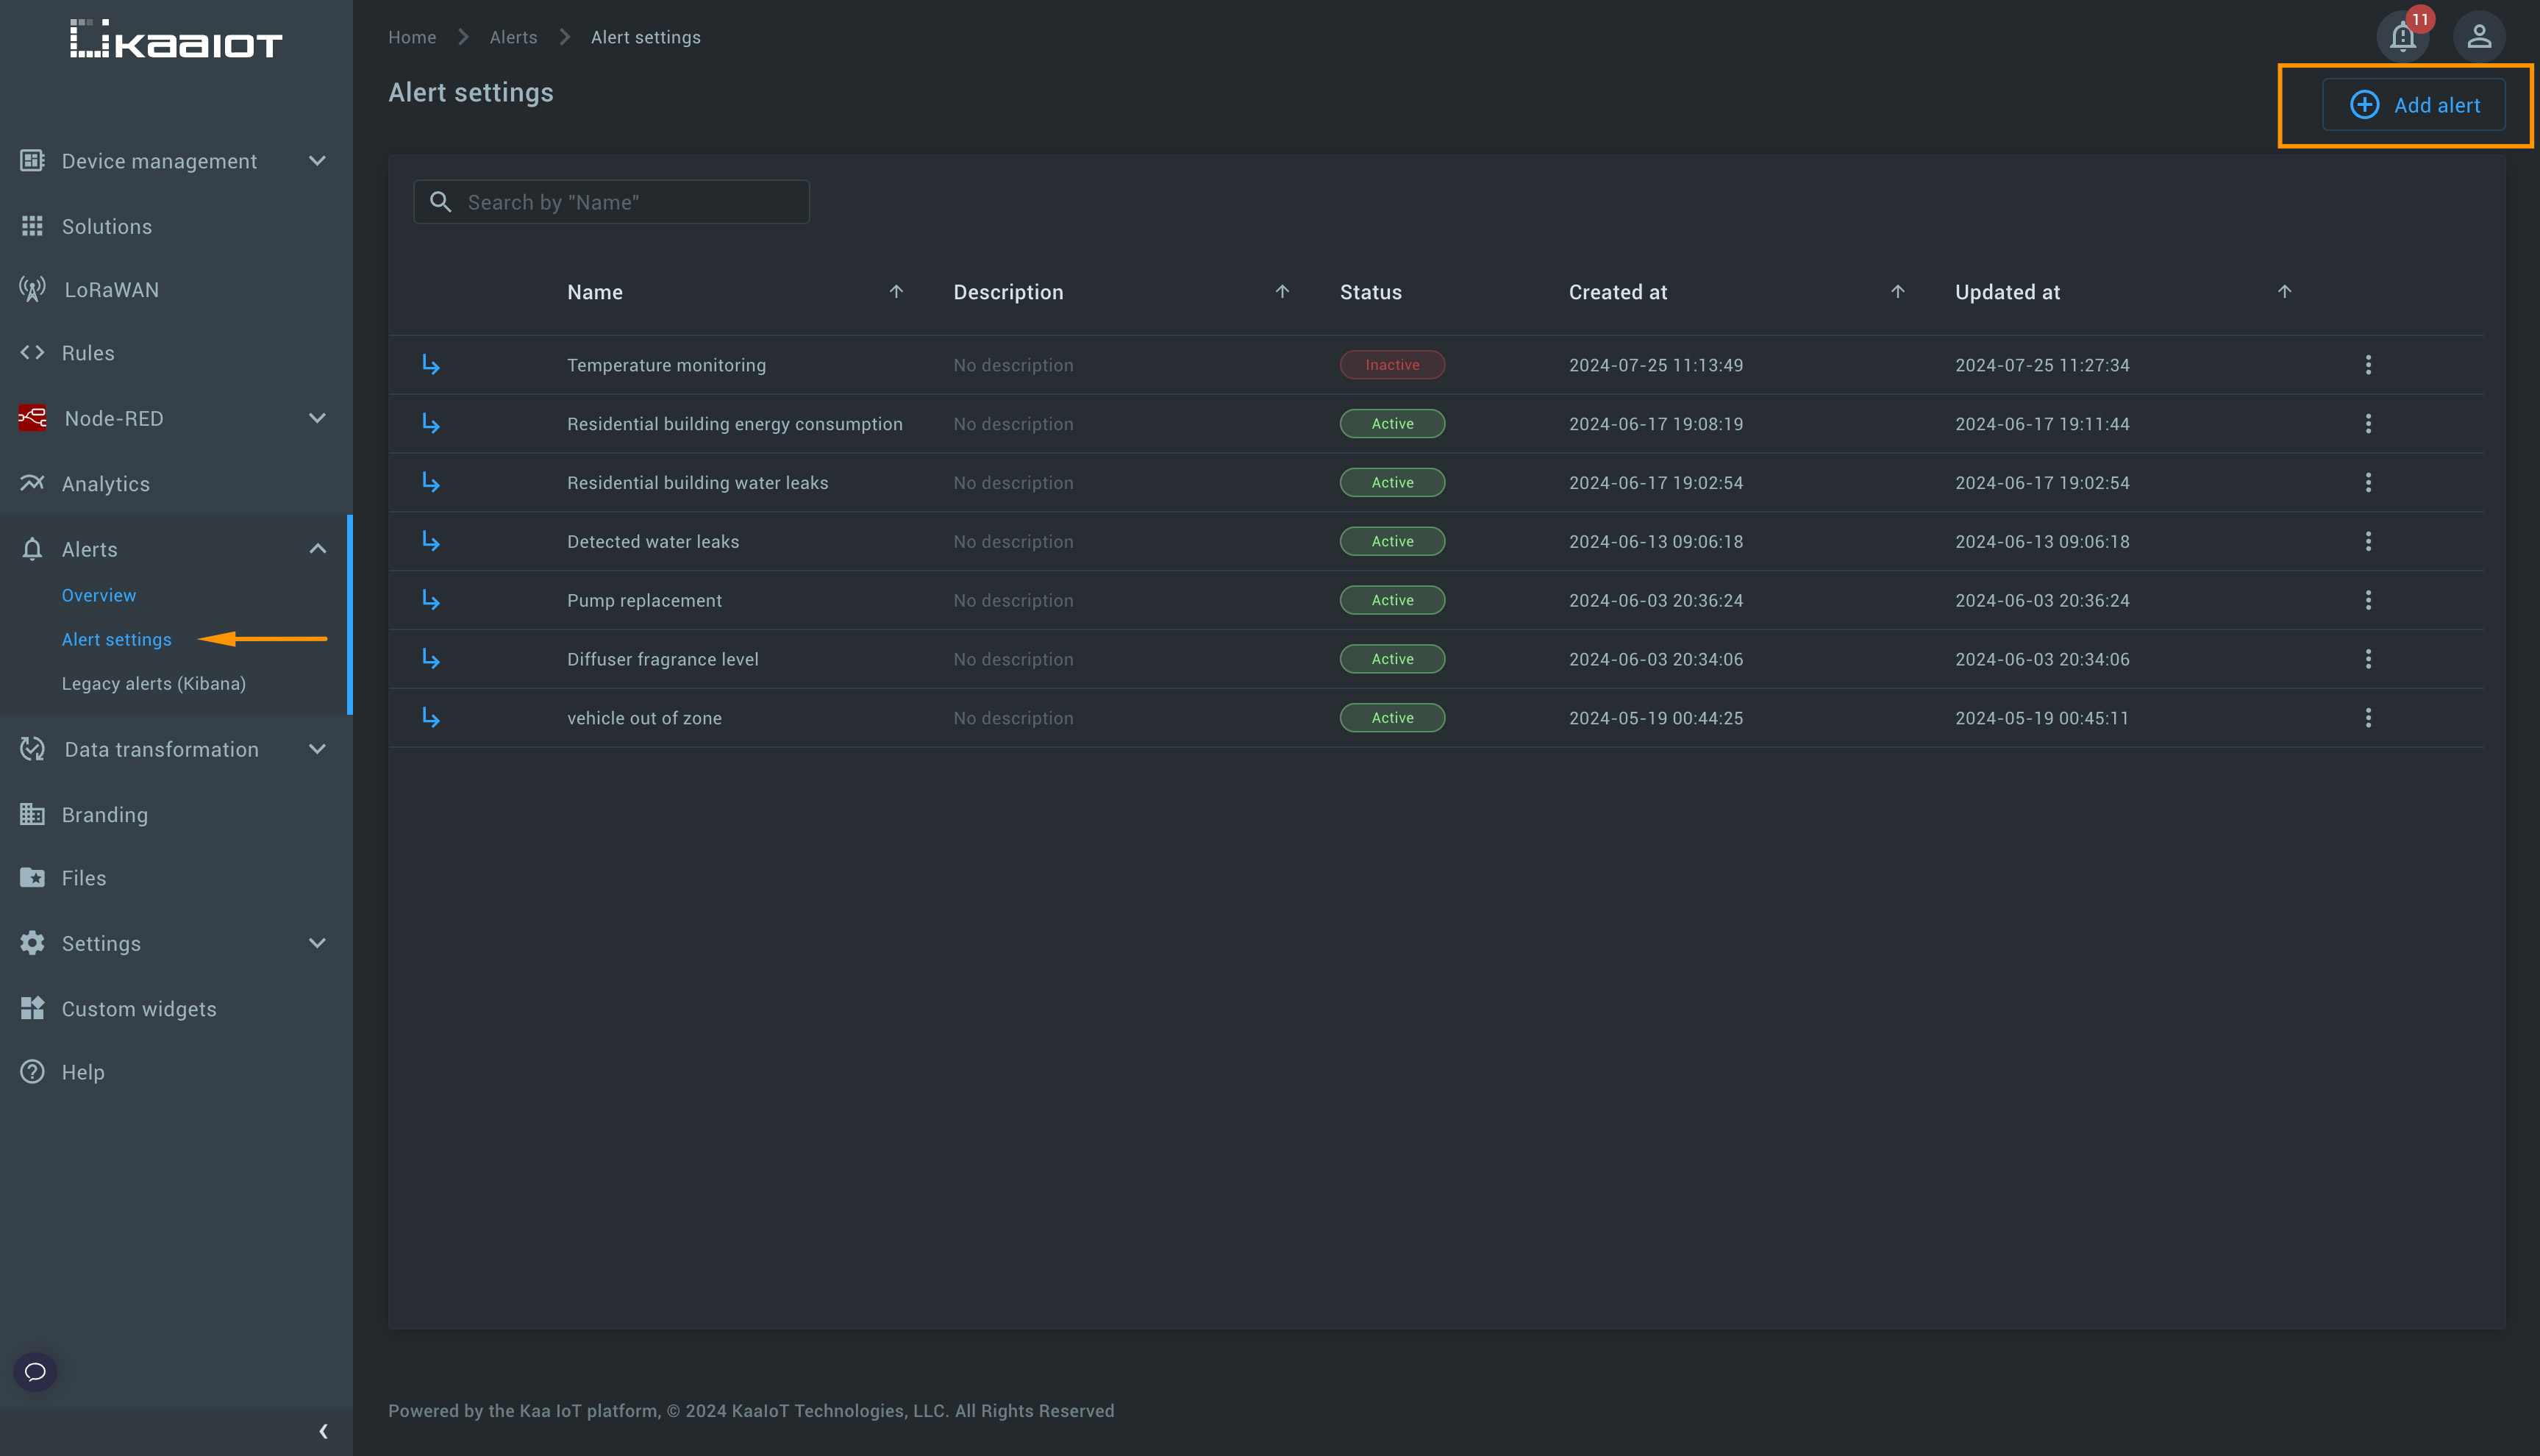Click the Status column header
Image resolution: width=2540 pixels, height=1456 pixels.
point(1370,292)
